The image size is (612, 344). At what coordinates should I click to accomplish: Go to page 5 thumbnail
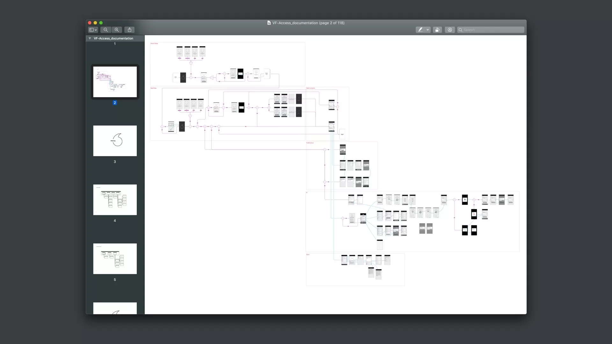click(115, 259)
